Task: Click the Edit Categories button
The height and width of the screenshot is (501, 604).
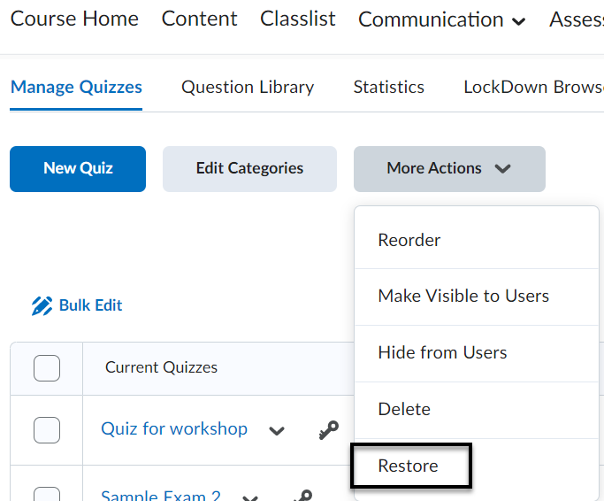Action: [x=249, y=168]
